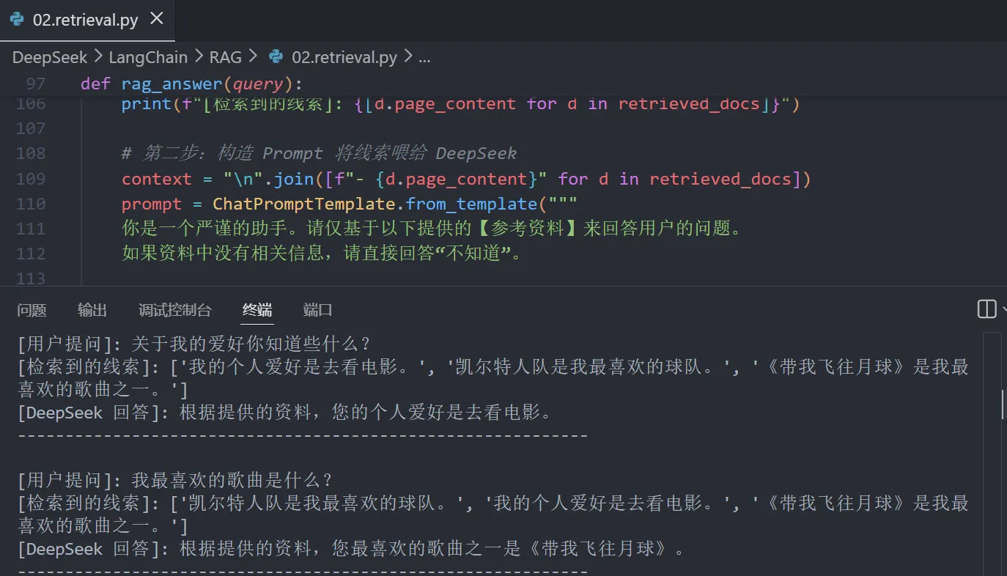This screenshot has width=1007, height=576.
Task: Click line number 111 in the gutter
Action: [x=31, y=229]
